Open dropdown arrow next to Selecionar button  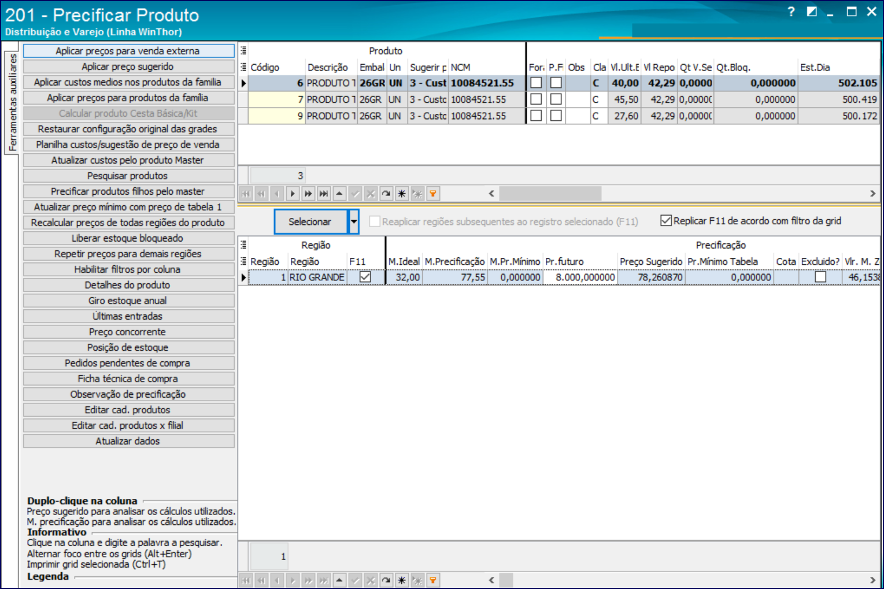[353, 222]
